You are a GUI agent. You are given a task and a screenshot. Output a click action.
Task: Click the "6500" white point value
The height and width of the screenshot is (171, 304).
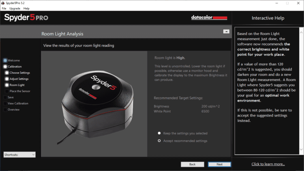(x=205, y=111)
